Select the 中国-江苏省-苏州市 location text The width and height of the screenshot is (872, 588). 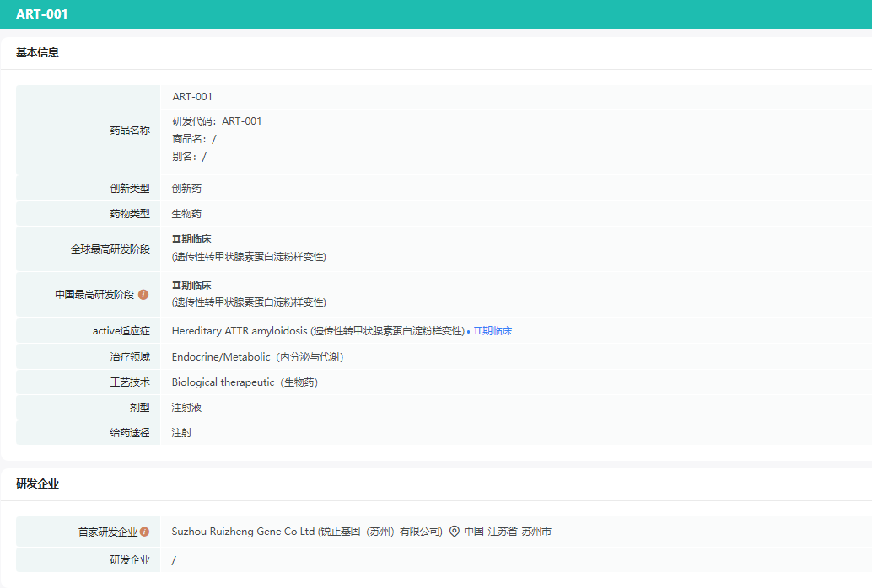coord(508,532)
